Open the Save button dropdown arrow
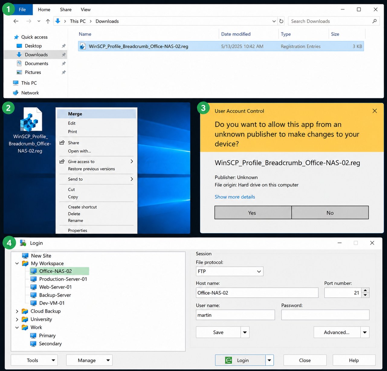387x371 pixels. pos(245,332)
